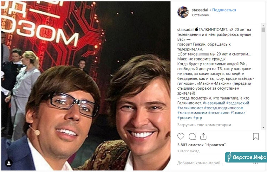View the 5 803 likes count list

(x=201, y=145)
